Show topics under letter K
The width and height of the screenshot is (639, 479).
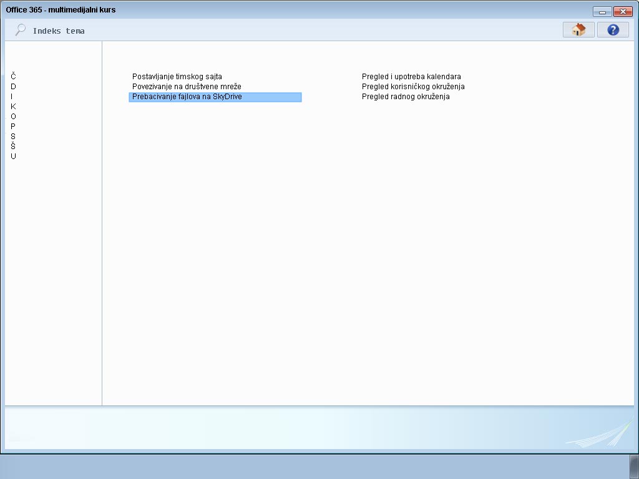[13, 107]
